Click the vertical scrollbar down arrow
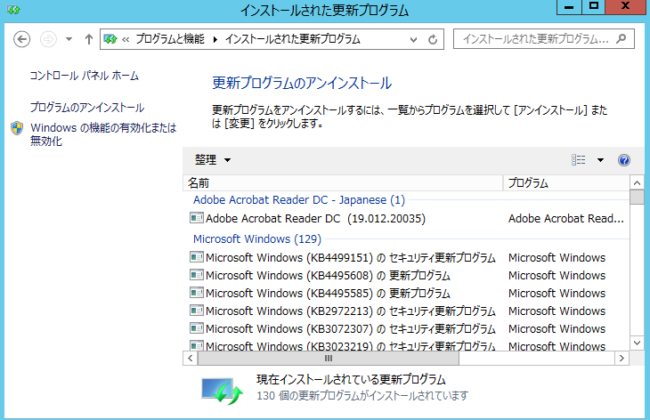 [638, 343]
